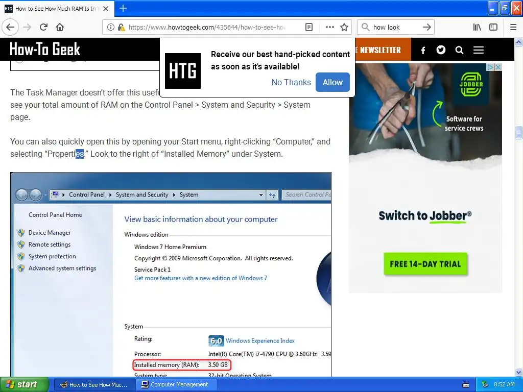Decline notifications with No Thanks
Viewport: 523px width, 392px height.
click(x=291, y=82)
